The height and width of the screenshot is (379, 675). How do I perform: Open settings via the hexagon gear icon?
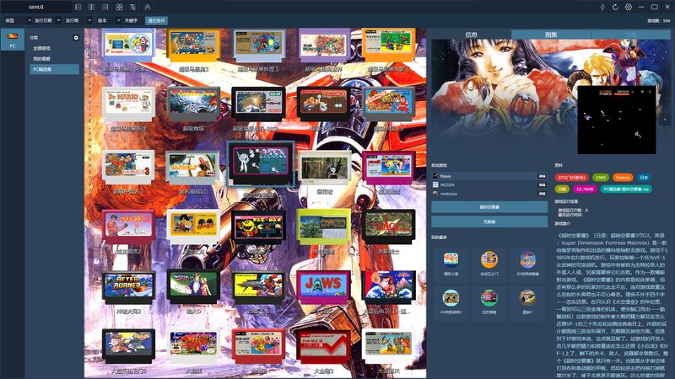628,7
